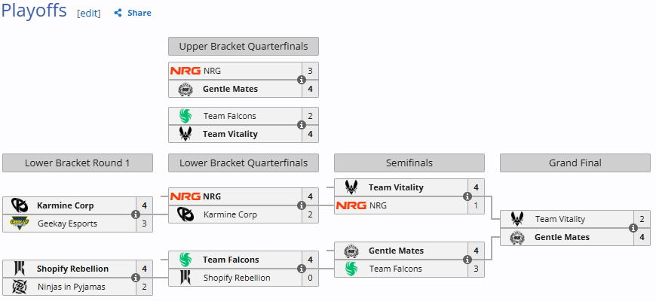Click the Semifinals round header
The image size is (656, 301).
pos(409,163)
